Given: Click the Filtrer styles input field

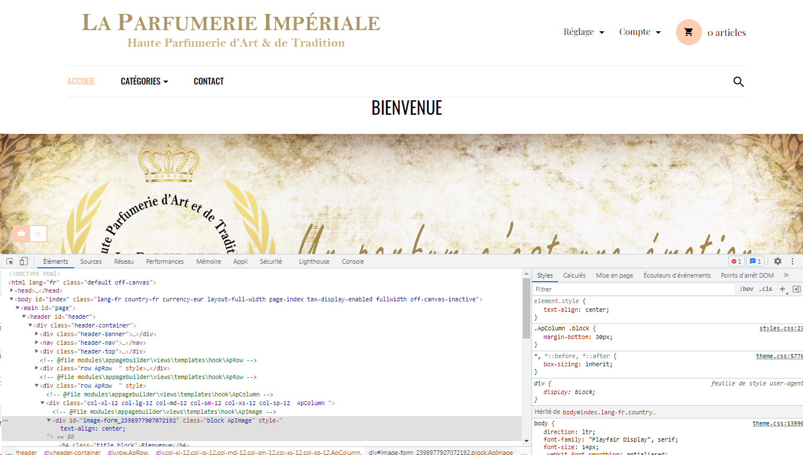Looking at the screenshot, I should click(x=634, y=289).
